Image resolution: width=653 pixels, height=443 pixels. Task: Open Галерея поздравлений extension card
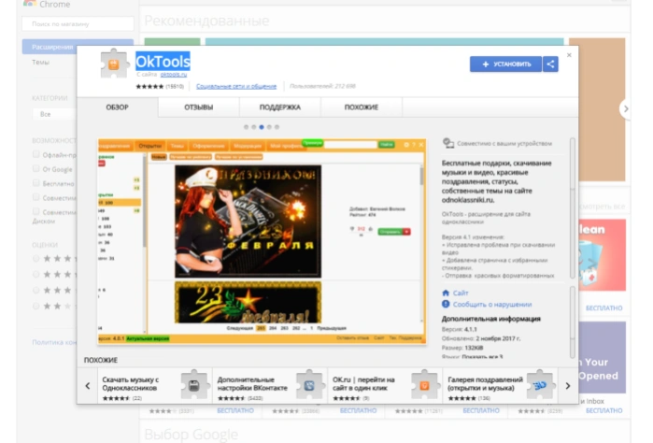click(x=500, y=386)
